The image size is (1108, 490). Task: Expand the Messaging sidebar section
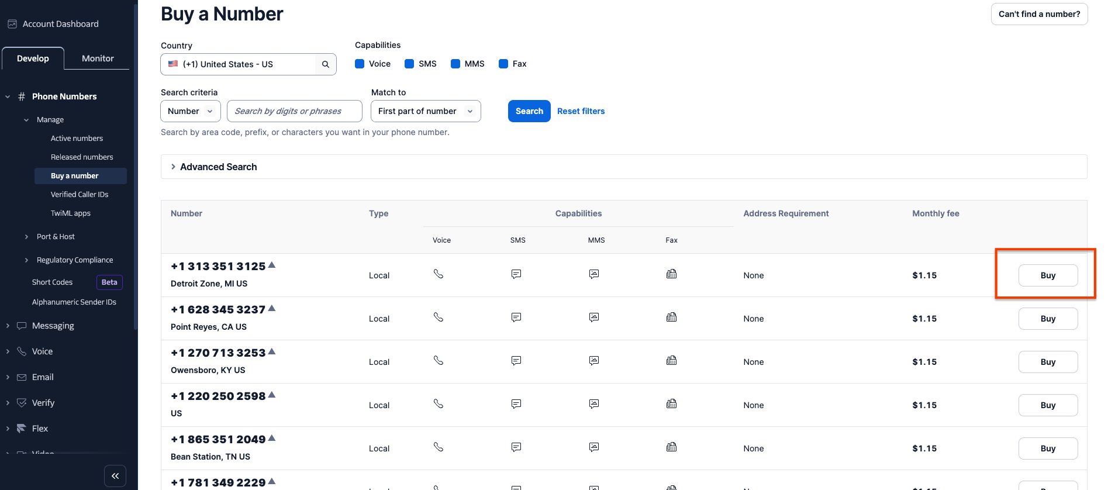click(8, 326)
